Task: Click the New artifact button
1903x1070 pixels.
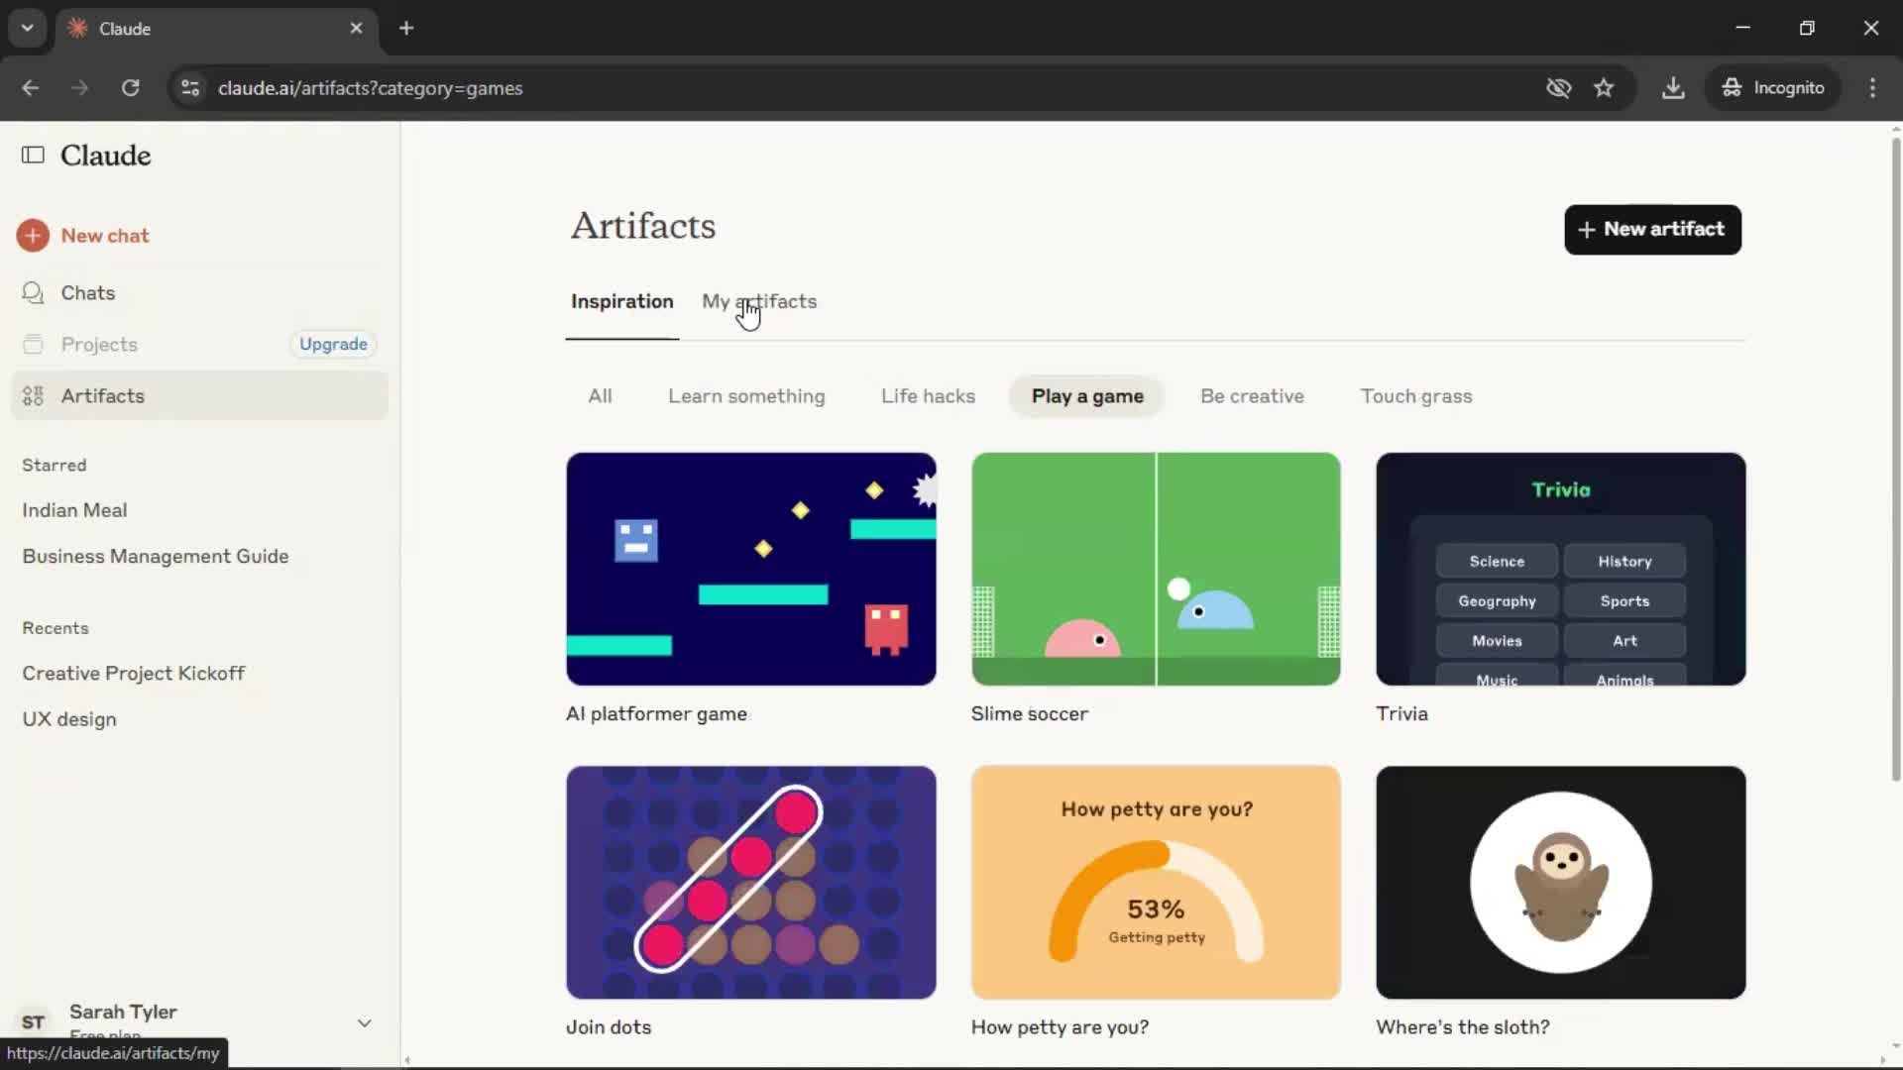Action: tap(1652, 230)
